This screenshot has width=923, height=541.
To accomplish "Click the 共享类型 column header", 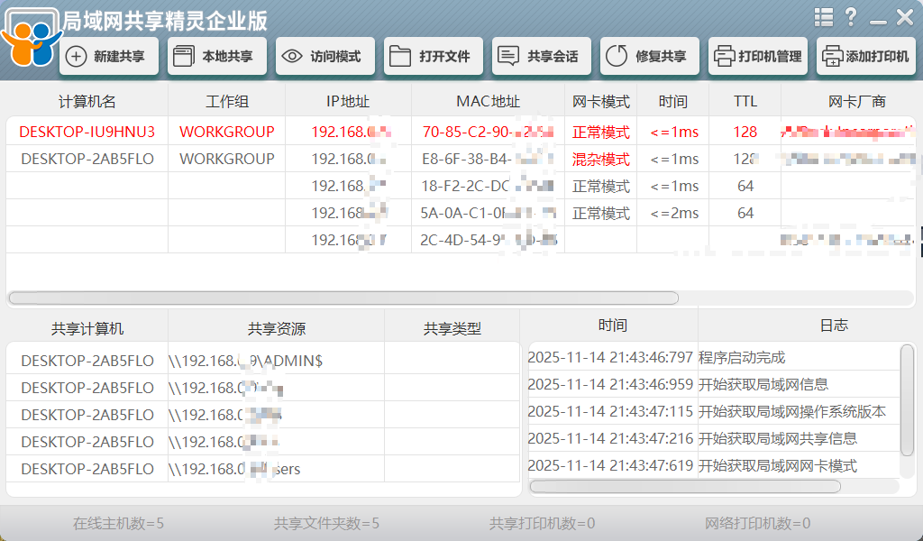I will click(x=451, y=326).
